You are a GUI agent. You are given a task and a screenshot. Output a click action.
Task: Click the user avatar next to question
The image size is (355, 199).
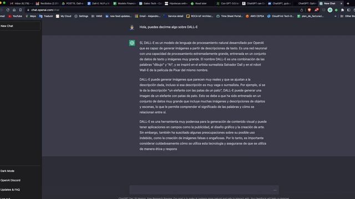tap(132, 27)
